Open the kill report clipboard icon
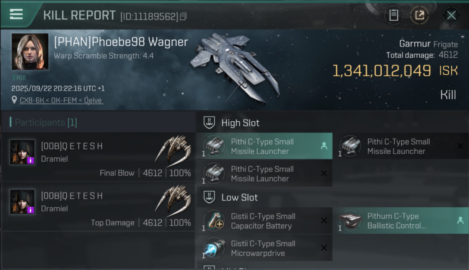Screen dimensions: 469x270 click(394, 15)
